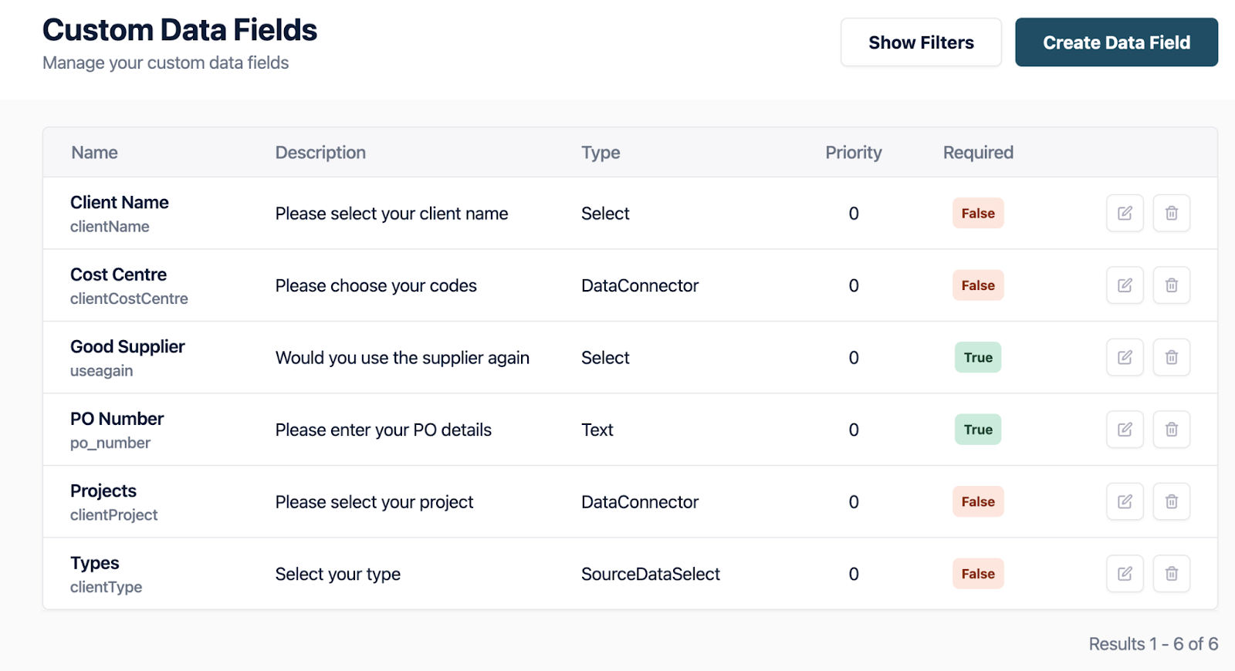The width and height of the screenshot is (1235, 671).
Task: Click the Name column header
Action: click(x=94, y=153)
